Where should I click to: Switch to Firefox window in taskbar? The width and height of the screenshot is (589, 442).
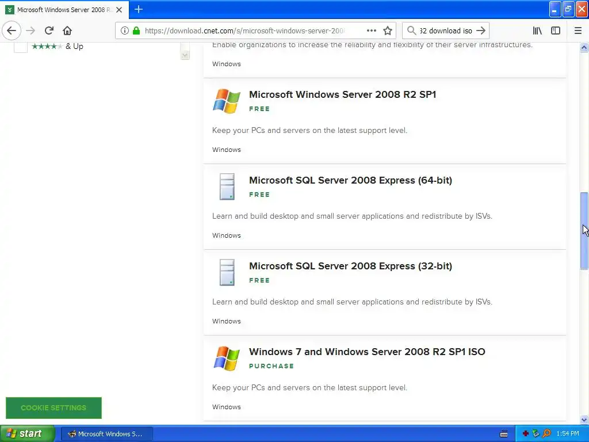tap(106, 434)
